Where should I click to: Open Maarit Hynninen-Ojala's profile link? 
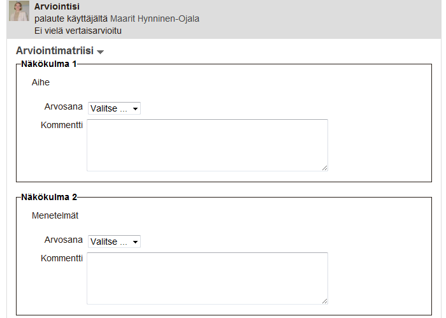[x=154, y=18]
